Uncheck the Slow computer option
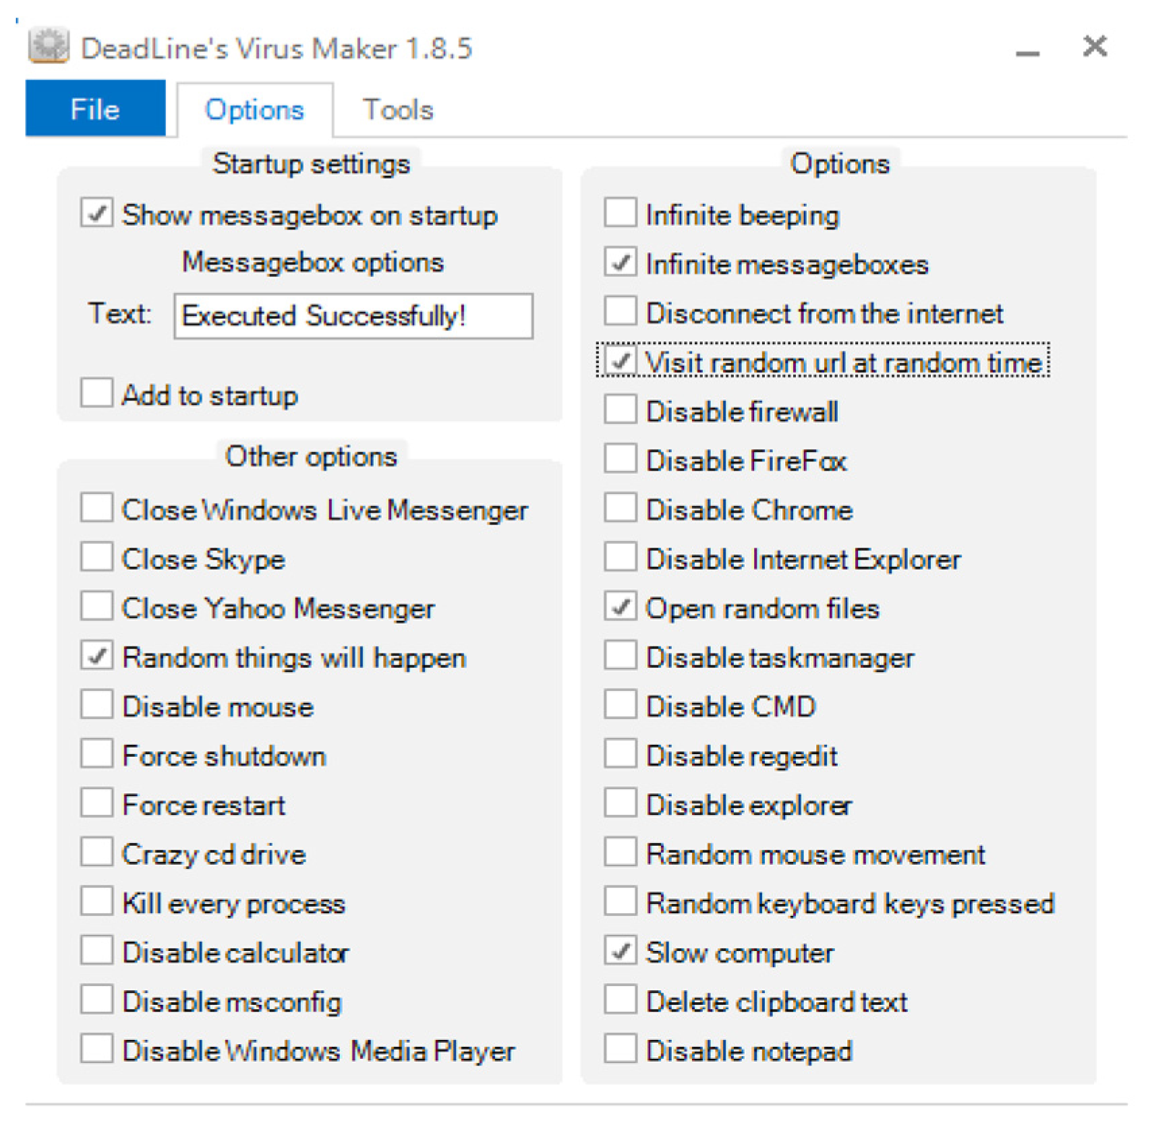The width and height of the screenshot is (1150, 1129). (620, 951)
